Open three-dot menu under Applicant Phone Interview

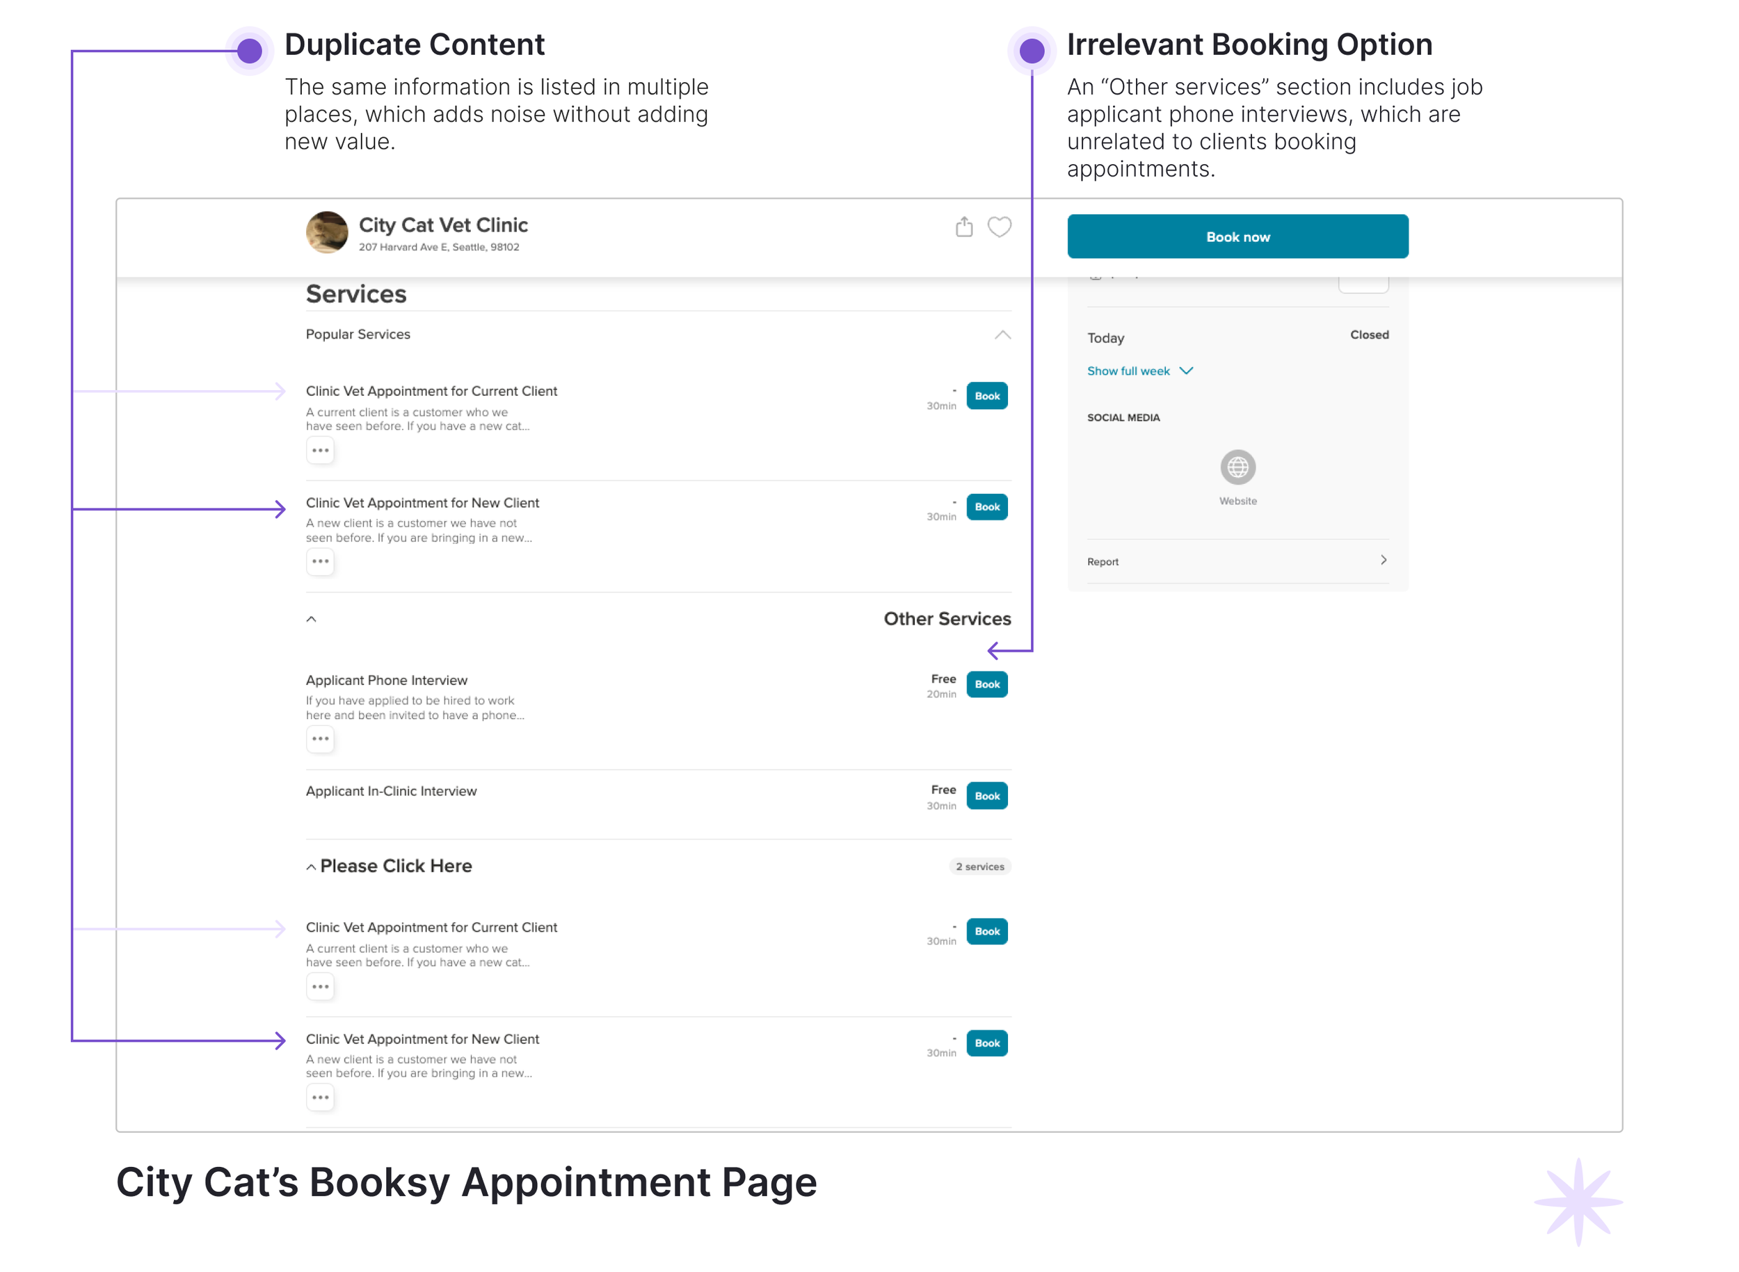click(x=321, y=739)
